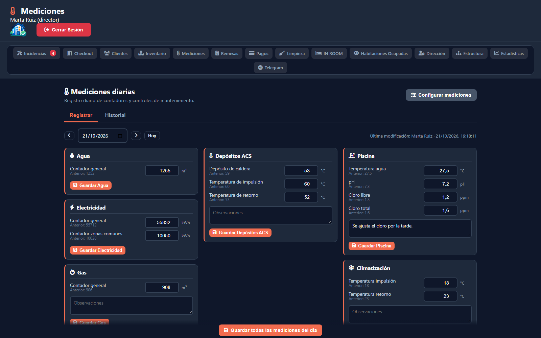Open the calendar picker in date field
Screen dimensions: 541x338
click(120, 136)
